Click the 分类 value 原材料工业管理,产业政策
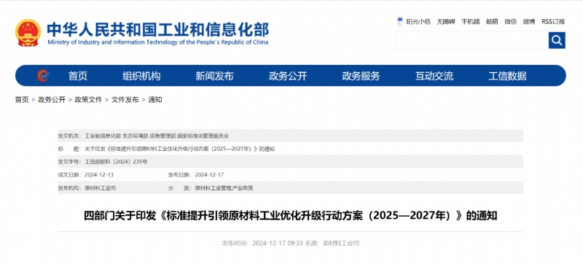This screenshot has height=264, width=583. click(x=224, y=188)
